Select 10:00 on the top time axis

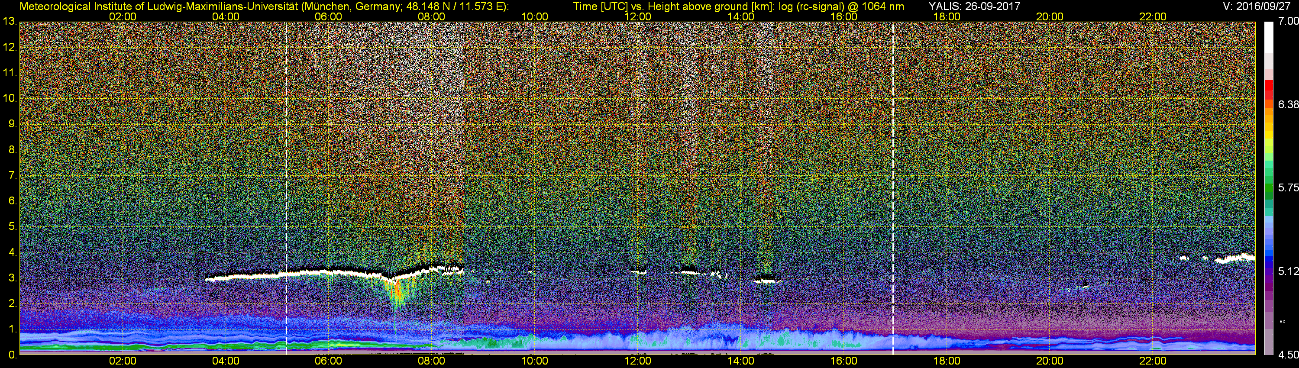[534, 16]
